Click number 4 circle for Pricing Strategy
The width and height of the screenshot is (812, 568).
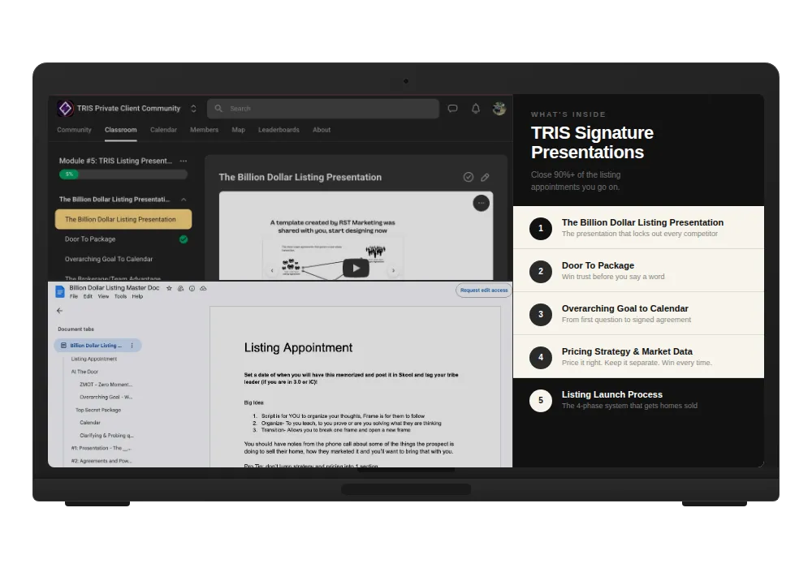point(541,357)
